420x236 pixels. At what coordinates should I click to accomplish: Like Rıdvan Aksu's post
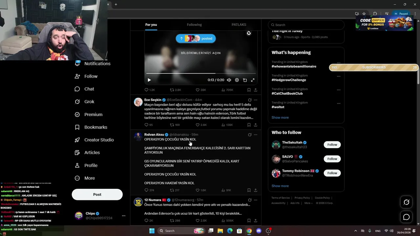201,190
